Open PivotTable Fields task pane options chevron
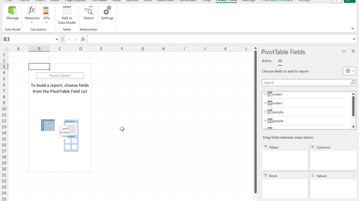The width and height of the screenshot is (359, 201). [x=344, y=51]
